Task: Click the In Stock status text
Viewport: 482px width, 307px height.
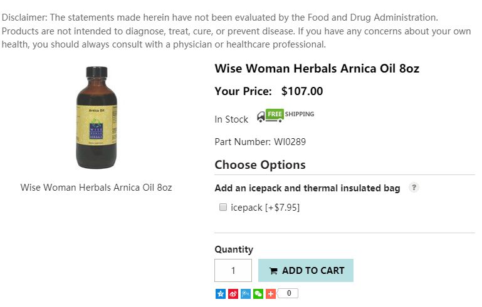Action: coord(231,119)
